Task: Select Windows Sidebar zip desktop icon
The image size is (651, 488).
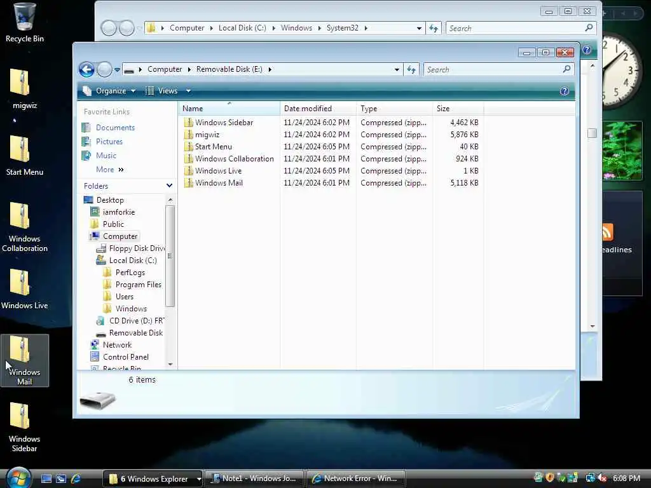Action: tap(24, 428)
